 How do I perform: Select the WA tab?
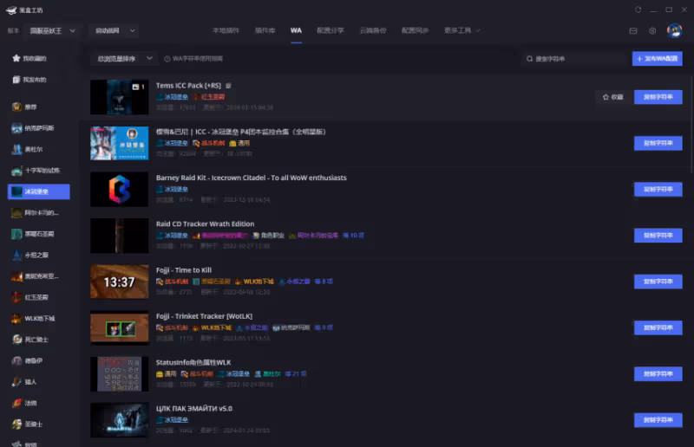click(x=296, y=30)
